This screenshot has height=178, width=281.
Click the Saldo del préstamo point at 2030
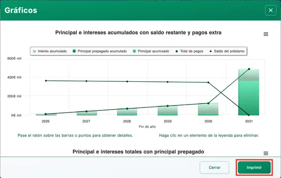click(208, 82)
